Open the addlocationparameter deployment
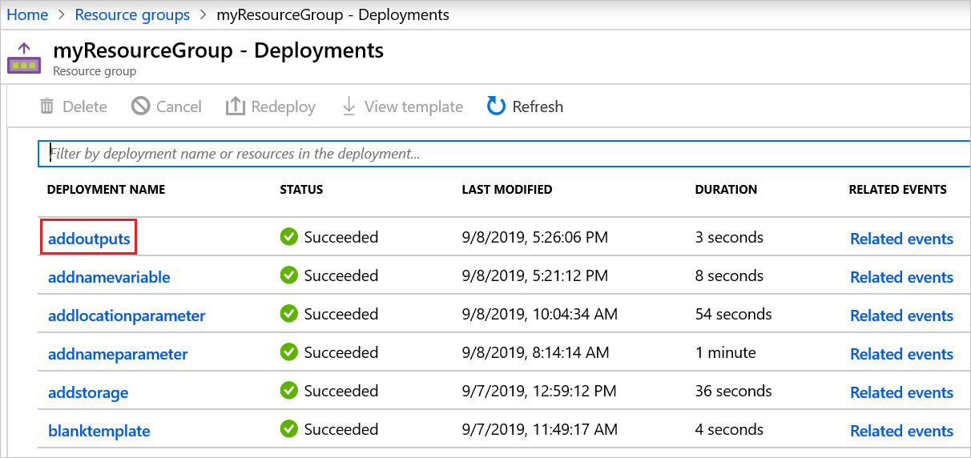The image size is (971, 458). [x=127, y=315]
